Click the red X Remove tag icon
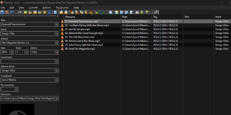The width and height of the screenshot is (231, 115). (x=7, y=12)
